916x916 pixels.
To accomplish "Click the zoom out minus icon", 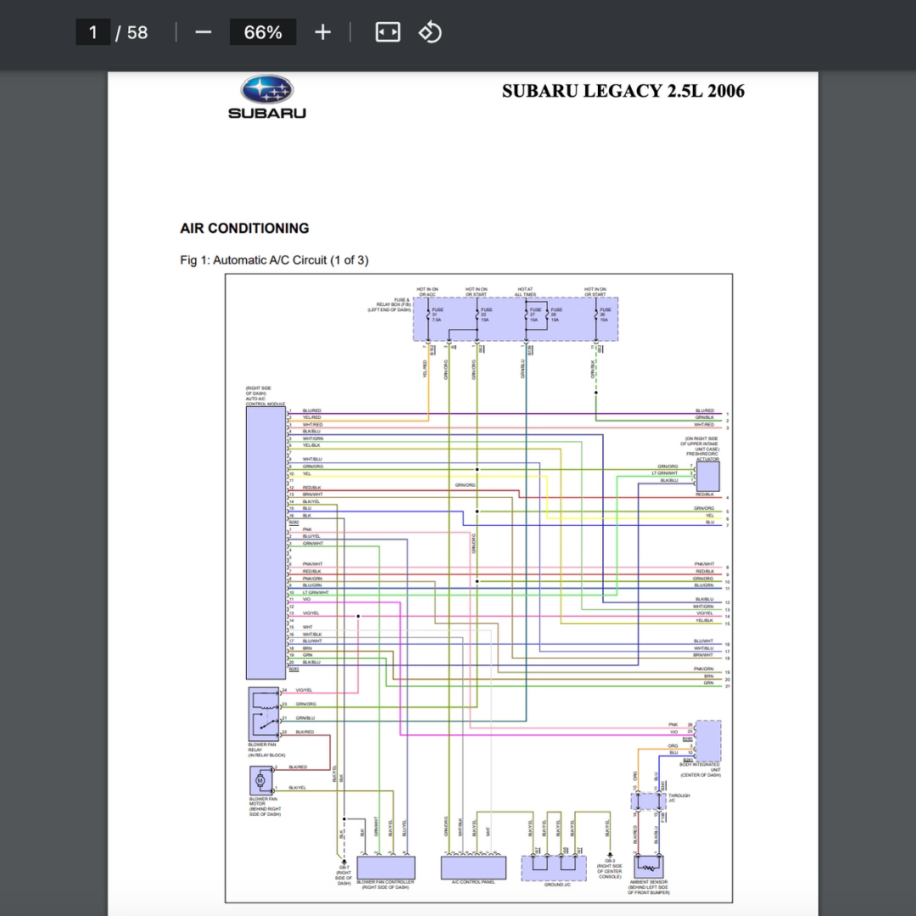I will [203, 32].
